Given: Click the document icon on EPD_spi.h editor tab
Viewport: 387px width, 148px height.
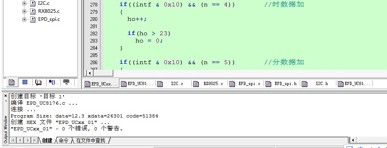Looking at the screenshot, I should 268,84.
